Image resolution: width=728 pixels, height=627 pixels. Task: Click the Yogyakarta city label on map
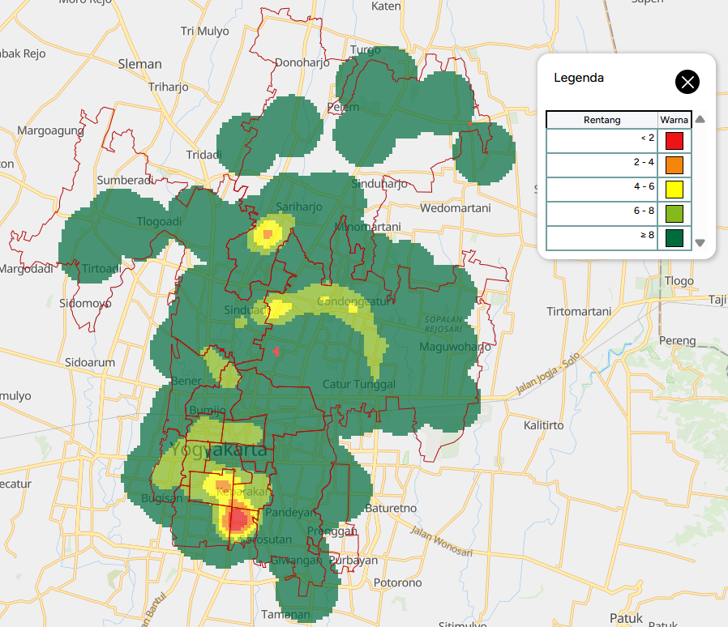pyautogui.click(x=218, y=450)
